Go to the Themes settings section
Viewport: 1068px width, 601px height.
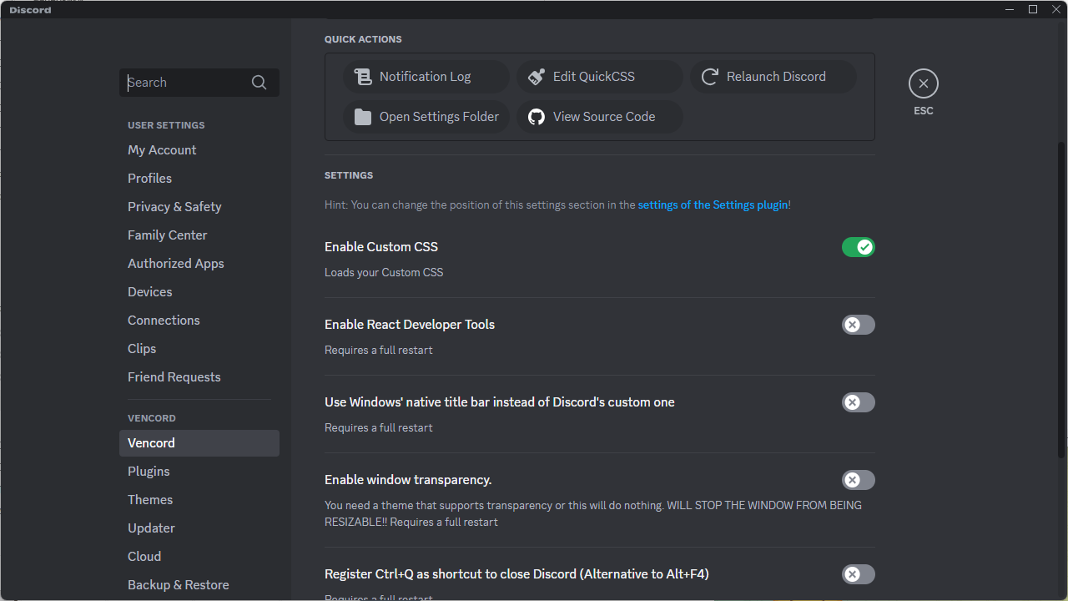(150, 500)
